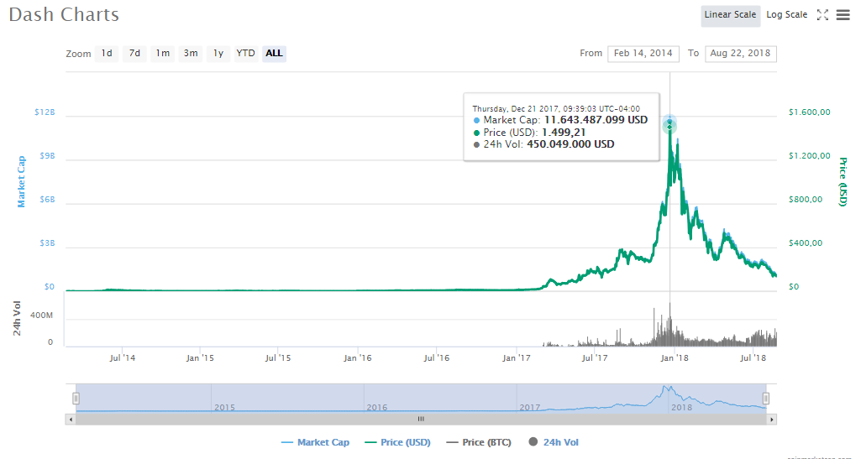This screenshot has width=861, height=459.
Task: Toggle Price (BTC) series in legend
Action: pyautogui.click(x=479, y=442)
